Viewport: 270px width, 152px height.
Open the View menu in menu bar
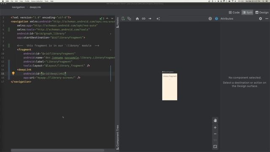pyautogui.click(x=21, y=1)
